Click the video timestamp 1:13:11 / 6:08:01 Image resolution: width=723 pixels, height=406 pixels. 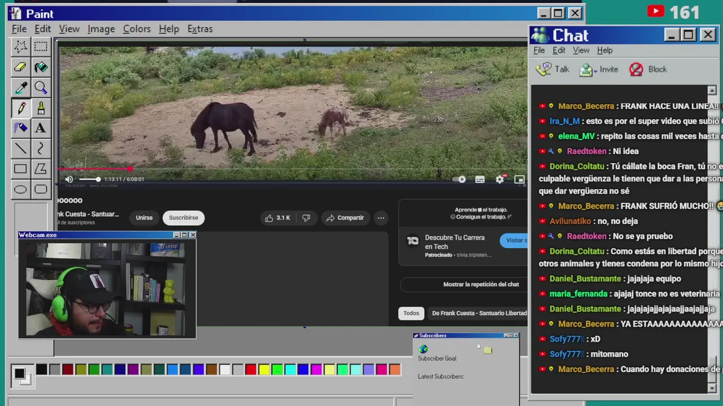[124, 179]
